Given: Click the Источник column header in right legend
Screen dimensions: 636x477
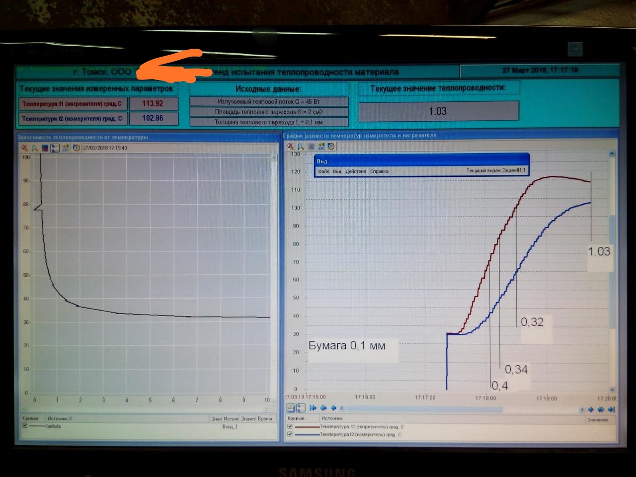Looking at the screenshot, I should coord(332,418).
